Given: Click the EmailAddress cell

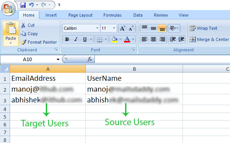Looking at the screenshot, I should (48, 78).
